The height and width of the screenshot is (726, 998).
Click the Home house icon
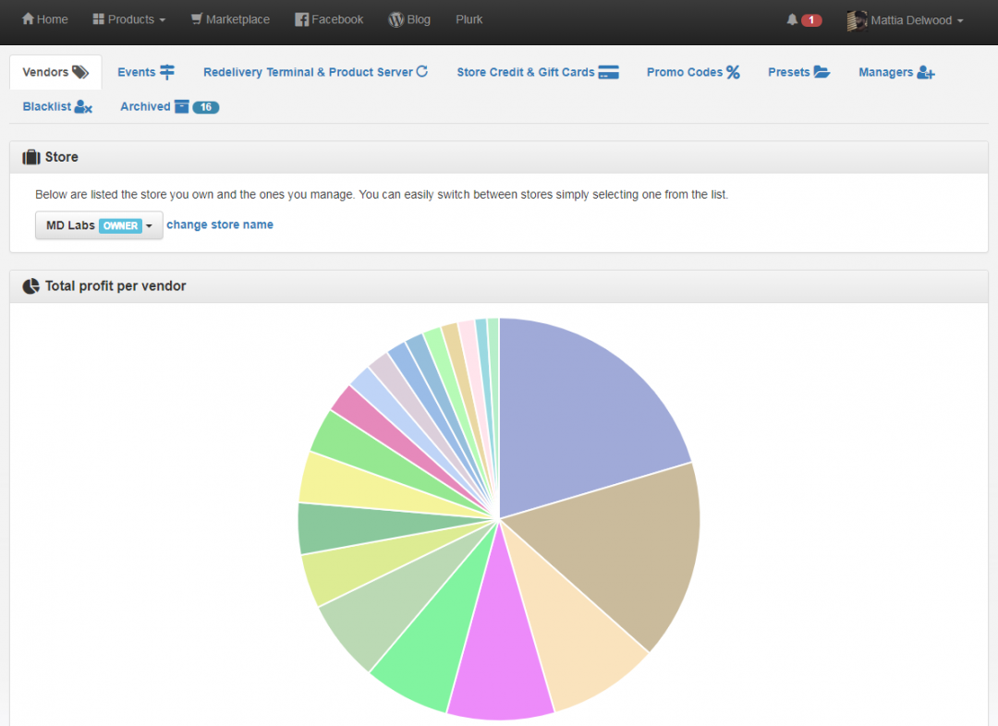click(28, 19)
